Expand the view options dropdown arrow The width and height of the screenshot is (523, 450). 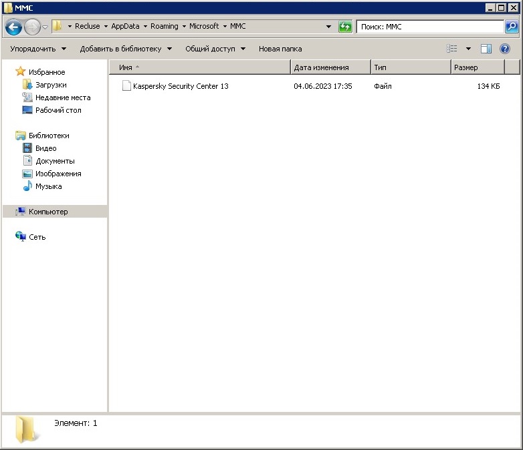click(468, 49)
